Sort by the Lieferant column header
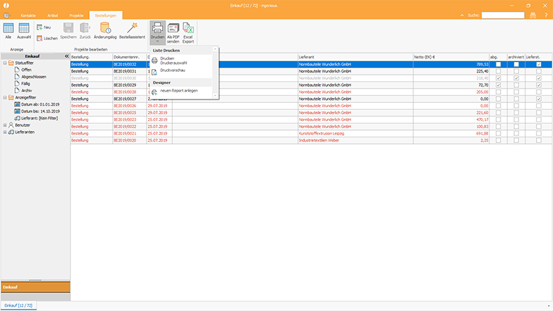 tap(355, 57)
